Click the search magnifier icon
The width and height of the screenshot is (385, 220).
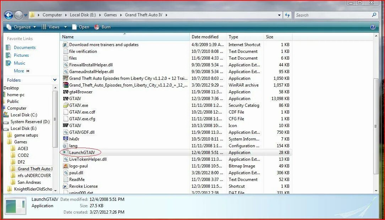pos(374,15)
